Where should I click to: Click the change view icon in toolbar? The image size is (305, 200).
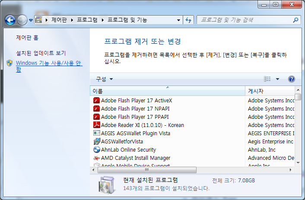267,79
